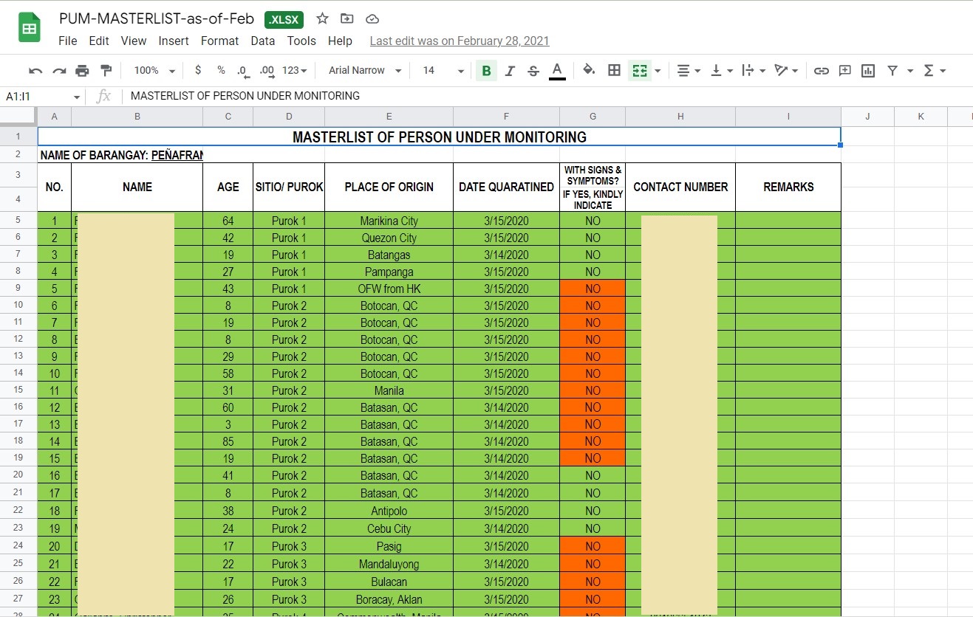The image size is (973, 617).
Task: Open the last edit history link
Action: pyautogui.click(x=460, y=41)
